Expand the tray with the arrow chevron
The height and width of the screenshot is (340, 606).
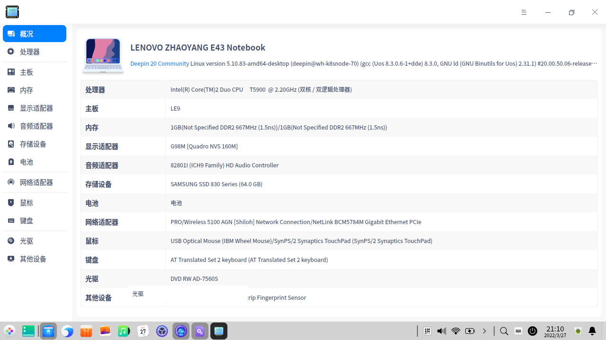click(484, 331)
